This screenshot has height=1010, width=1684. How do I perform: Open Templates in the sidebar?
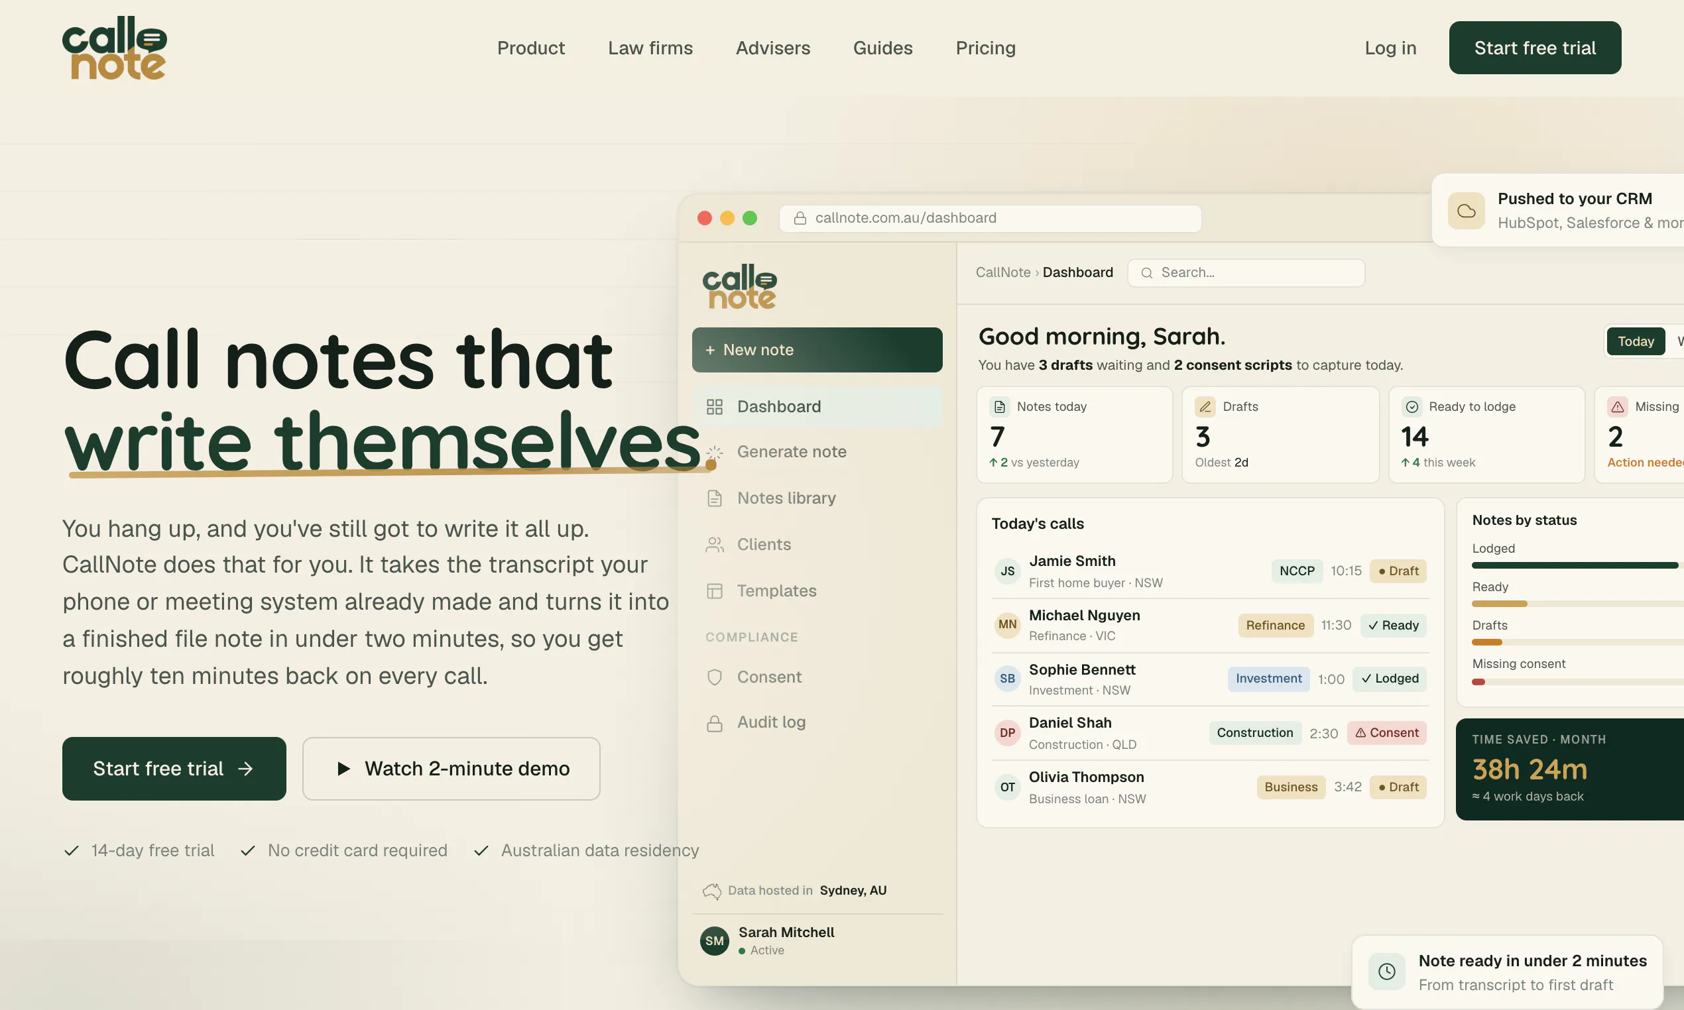817,590
